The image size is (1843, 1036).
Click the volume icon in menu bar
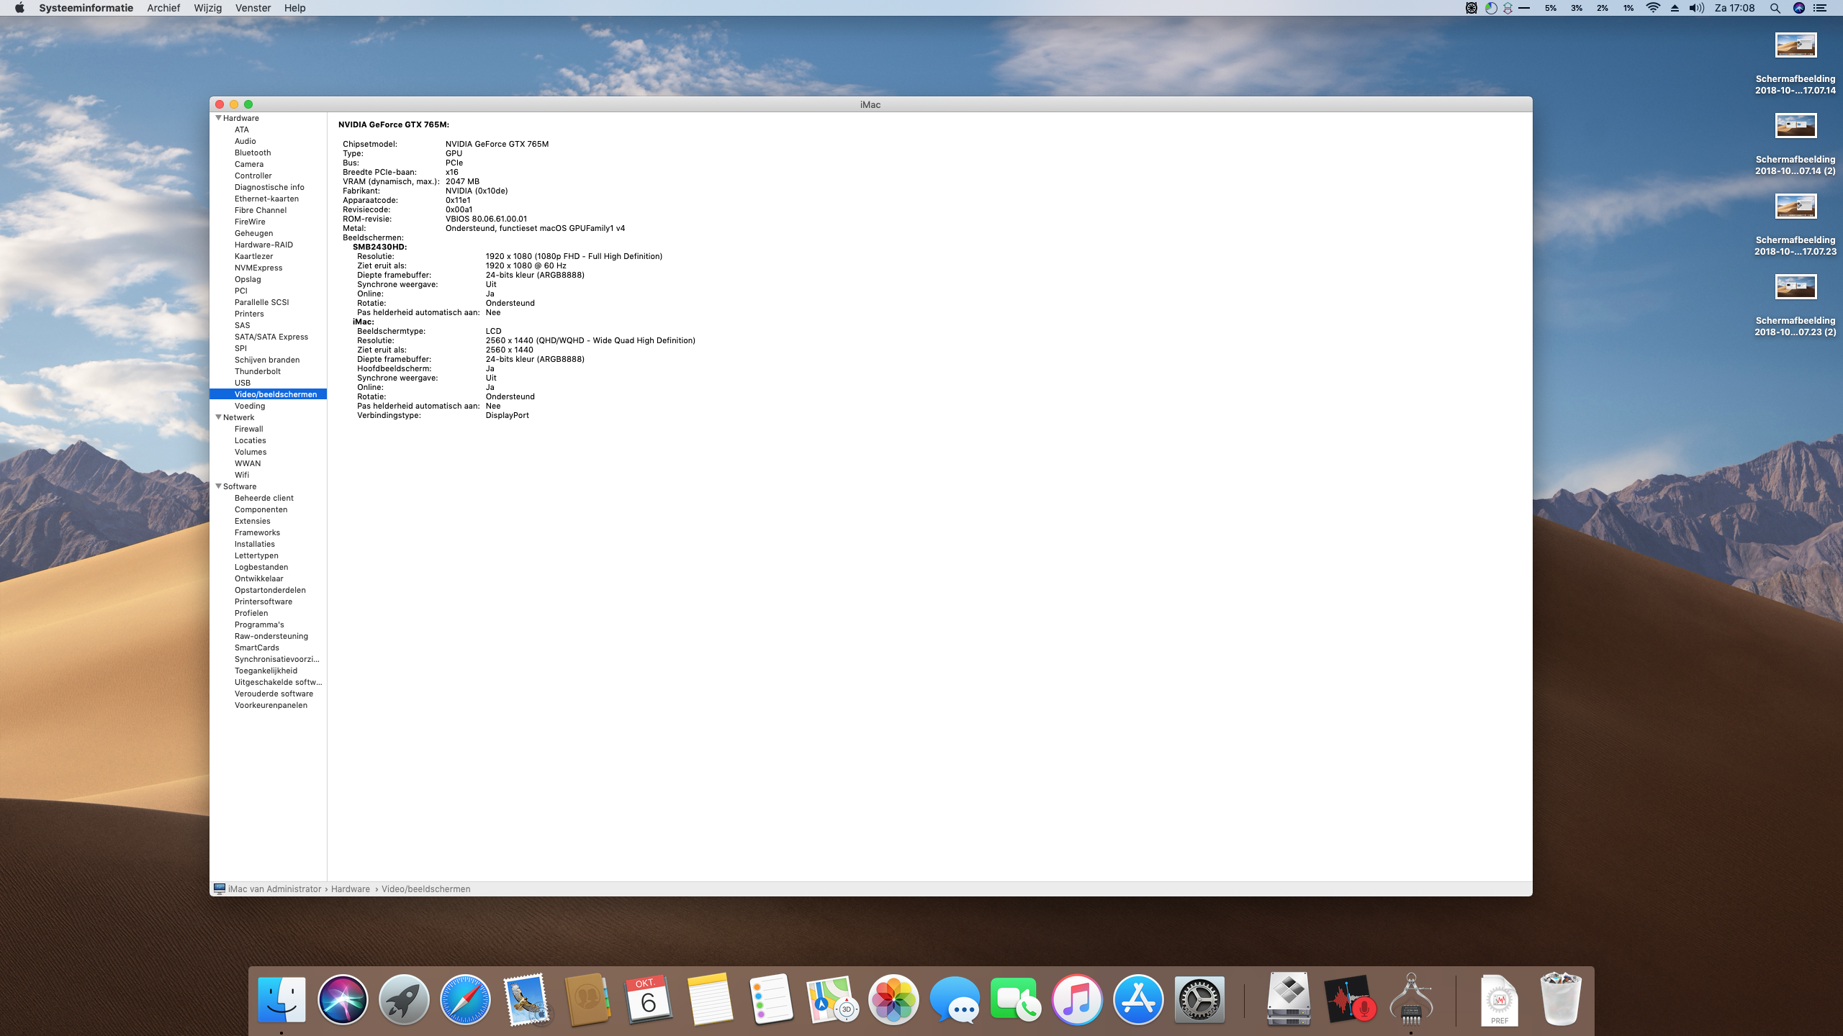pos(1696,8)
